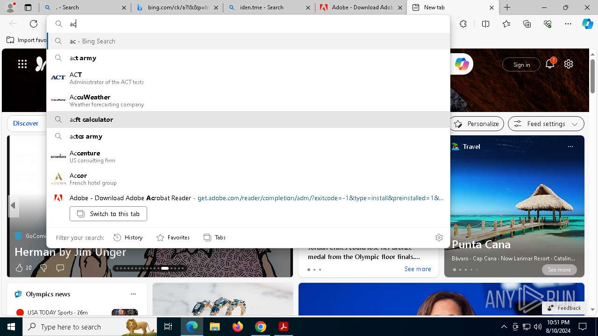Open Adobe Acrobat Reader page suggestion
The width and height of the screenshot is (598, 336).
(249, 198)
